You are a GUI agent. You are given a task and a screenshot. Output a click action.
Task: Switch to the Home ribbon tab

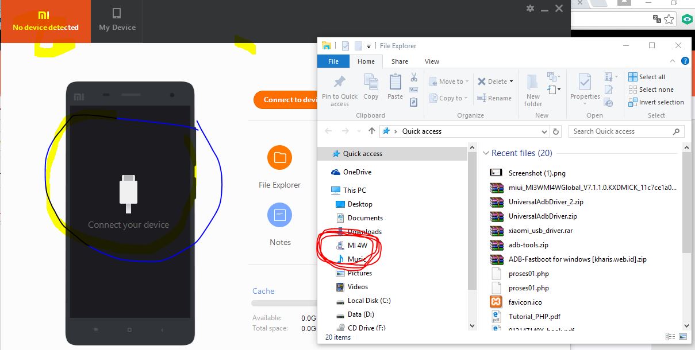tap(366, 61)
